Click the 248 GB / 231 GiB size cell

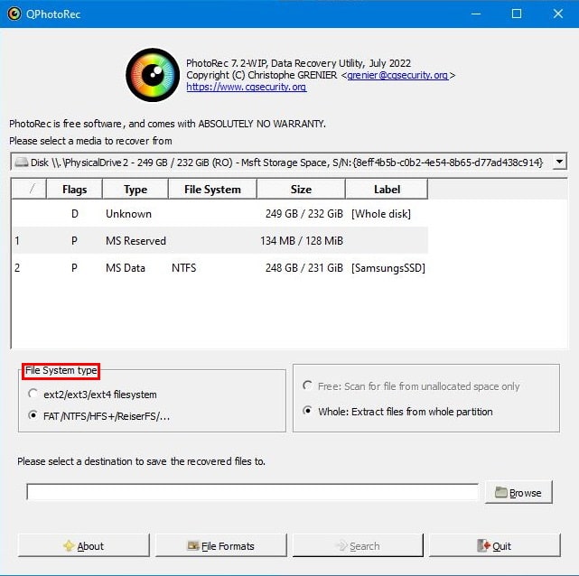pos(304,268)
